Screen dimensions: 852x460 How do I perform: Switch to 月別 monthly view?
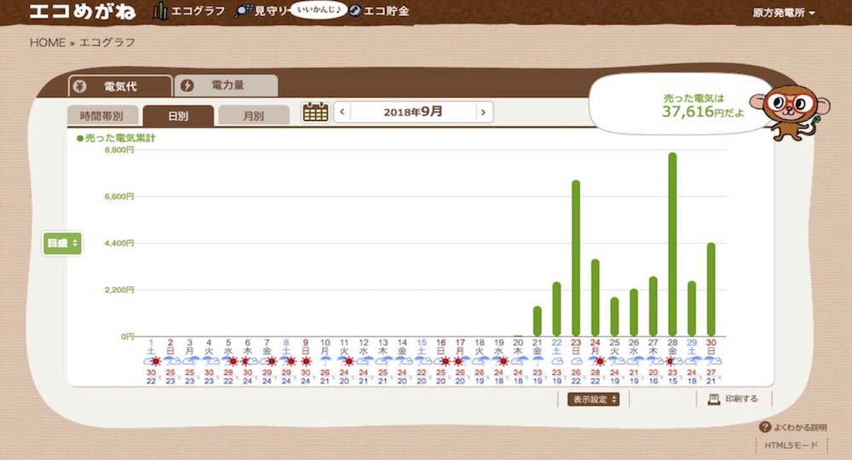click(x=253, y=116)
